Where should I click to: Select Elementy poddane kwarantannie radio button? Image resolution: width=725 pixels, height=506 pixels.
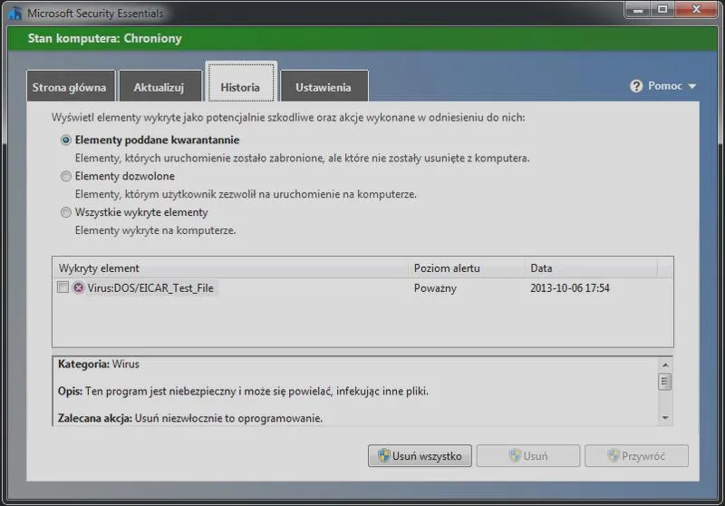65,140
